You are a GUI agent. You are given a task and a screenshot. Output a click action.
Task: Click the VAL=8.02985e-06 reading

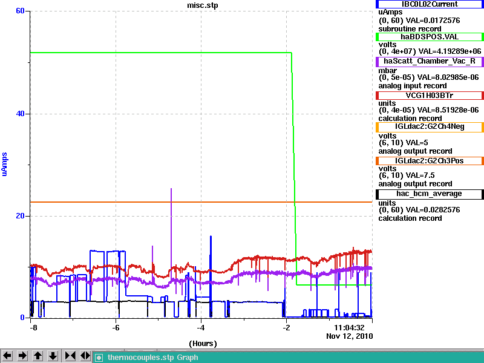coord(448,77)
